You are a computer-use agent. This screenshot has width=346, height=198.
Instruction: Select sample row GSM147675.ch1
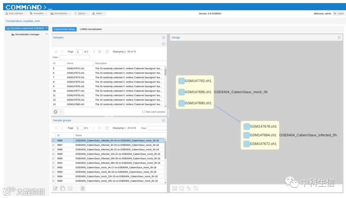(108, 82)
